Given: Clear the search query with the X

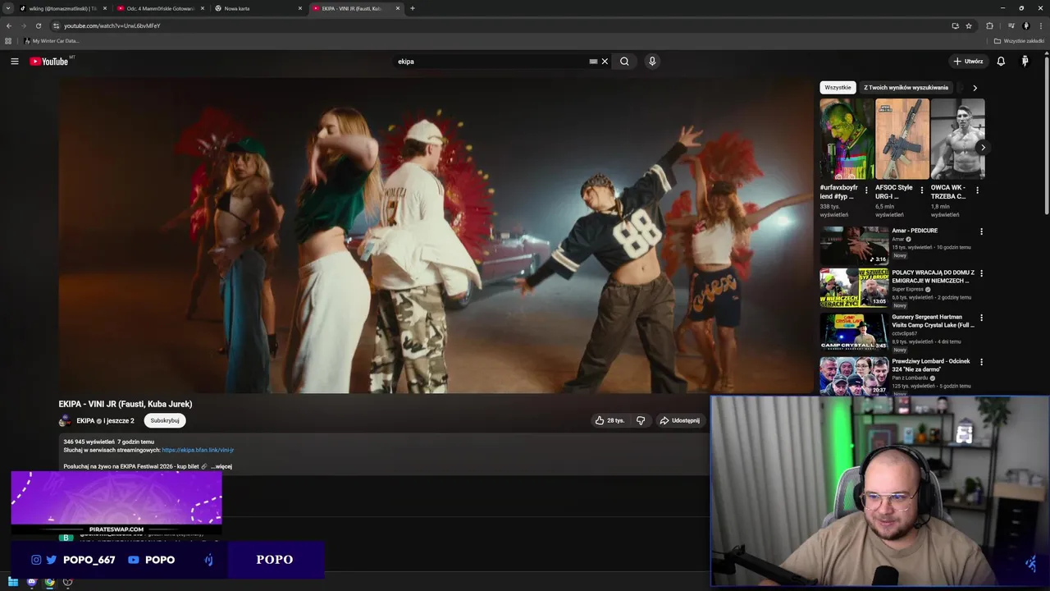Looking at the screenshot, I should tap(605, 62).
